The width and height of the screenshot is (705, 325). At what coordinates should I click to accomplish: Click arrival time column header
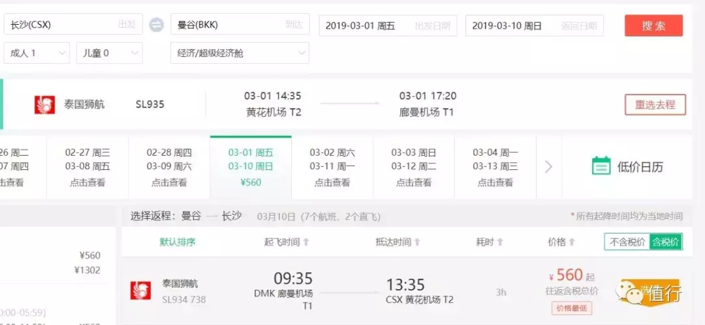click(x=394, y=242)
